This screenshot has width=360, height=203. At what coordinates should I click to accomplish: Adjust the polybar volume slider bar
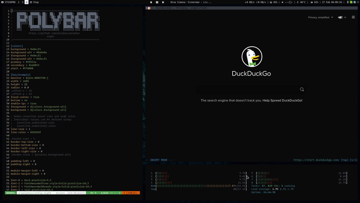[289, 2]
